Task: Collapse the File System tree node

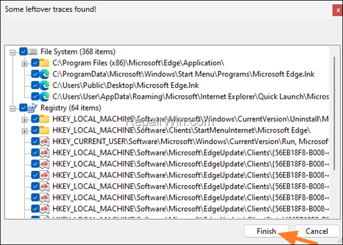Action: 13,52
